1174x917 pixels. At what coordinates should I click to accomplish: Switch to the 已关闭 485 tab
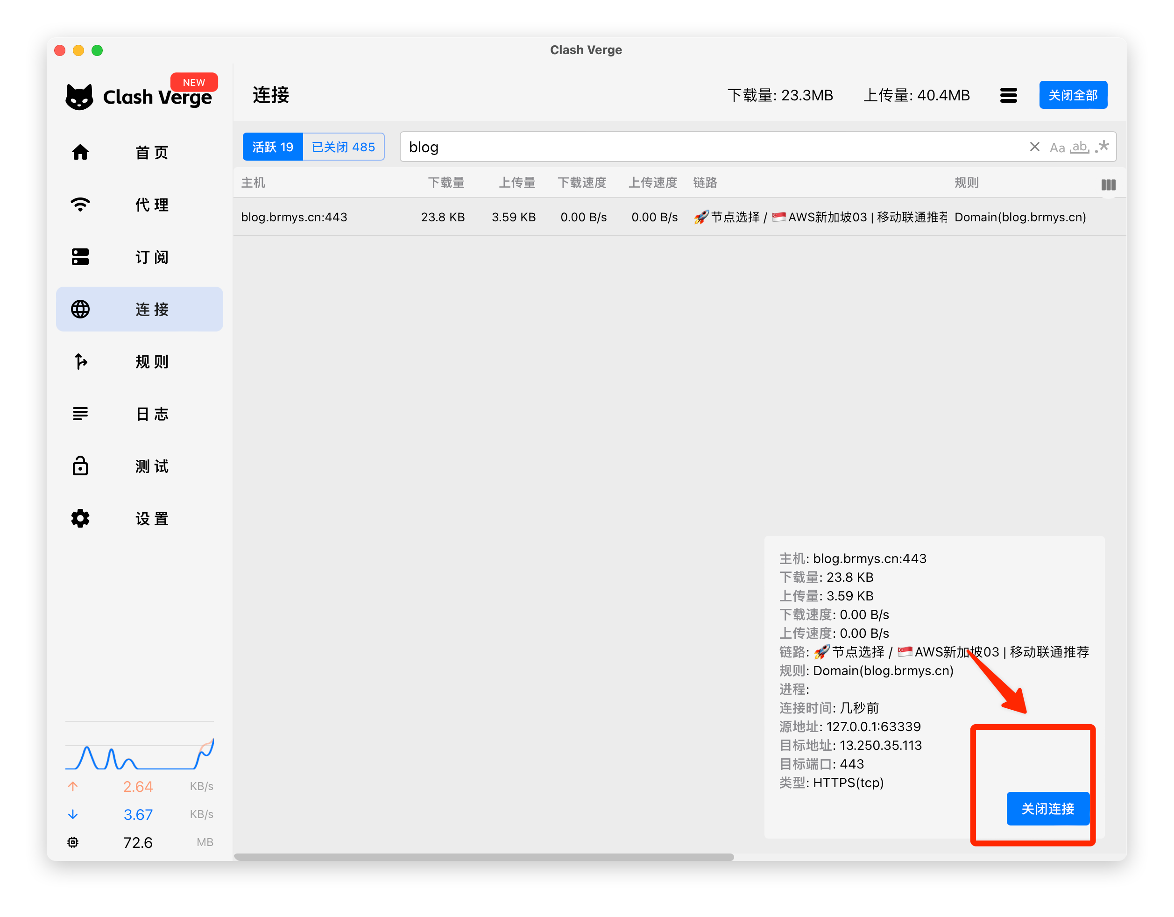point(344,147)
